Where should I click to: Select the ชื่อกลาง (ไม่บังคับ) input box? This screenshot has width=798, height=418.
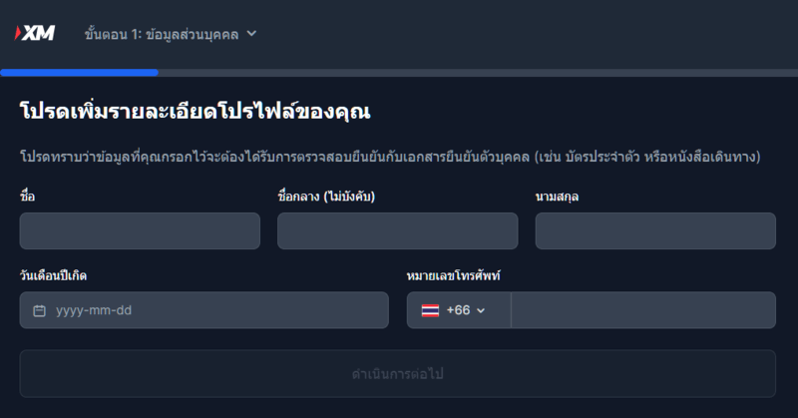click(x=397, y=230)
